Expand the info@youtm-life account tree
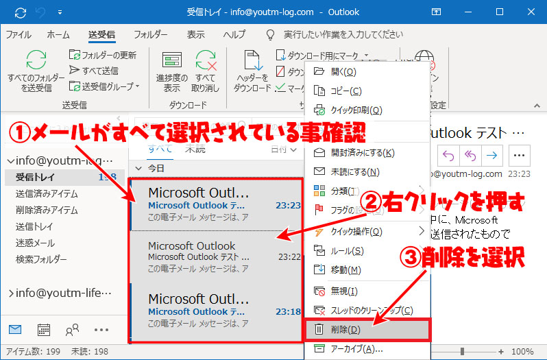Viewport: 547px width, 360px height. tap(11, 293)
